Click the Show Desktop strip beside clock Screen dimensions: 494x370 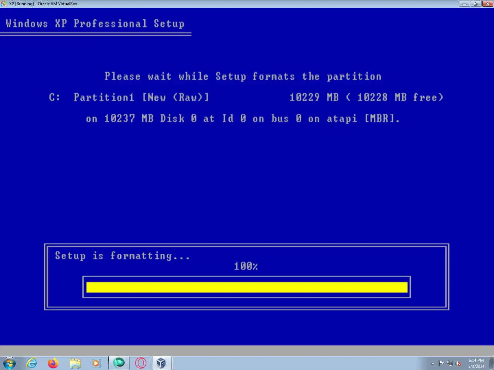(x=491, y=363)
